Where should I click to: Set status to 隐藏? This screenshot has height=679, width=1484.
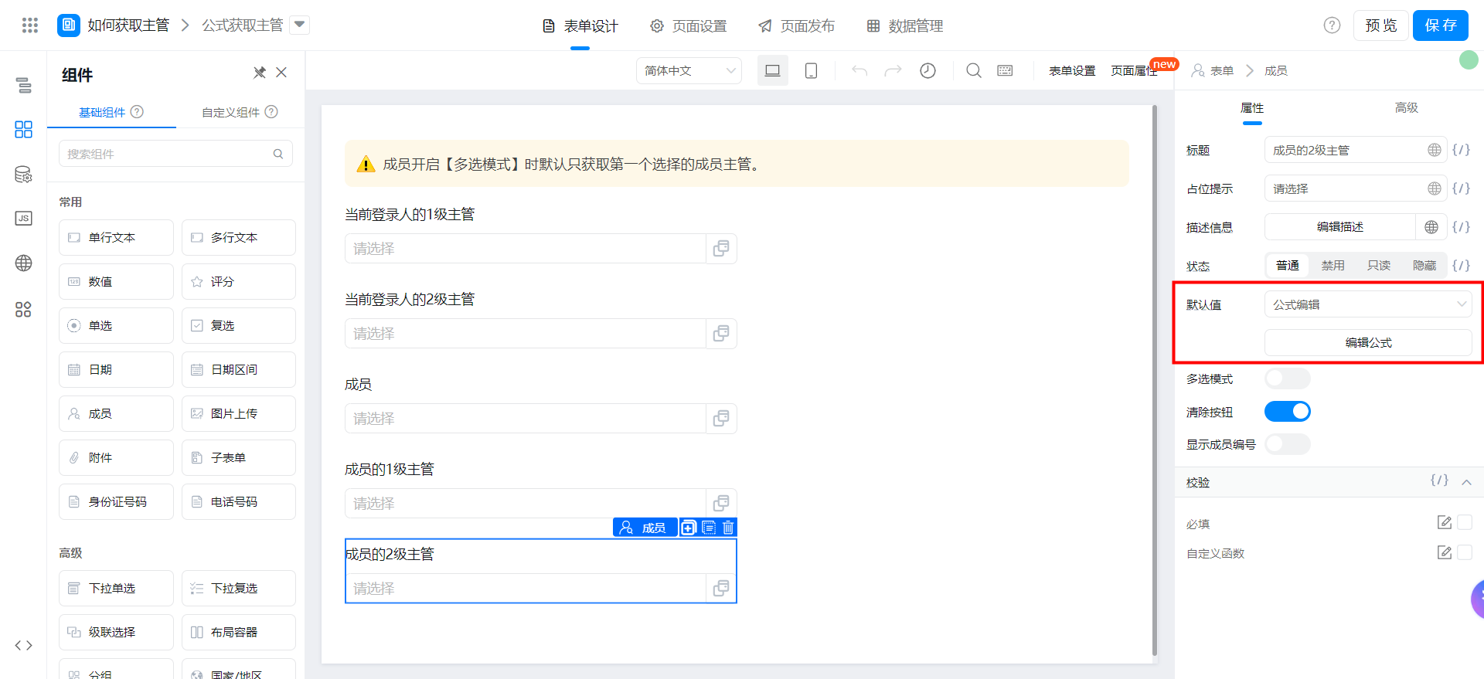click(1424, 266)
